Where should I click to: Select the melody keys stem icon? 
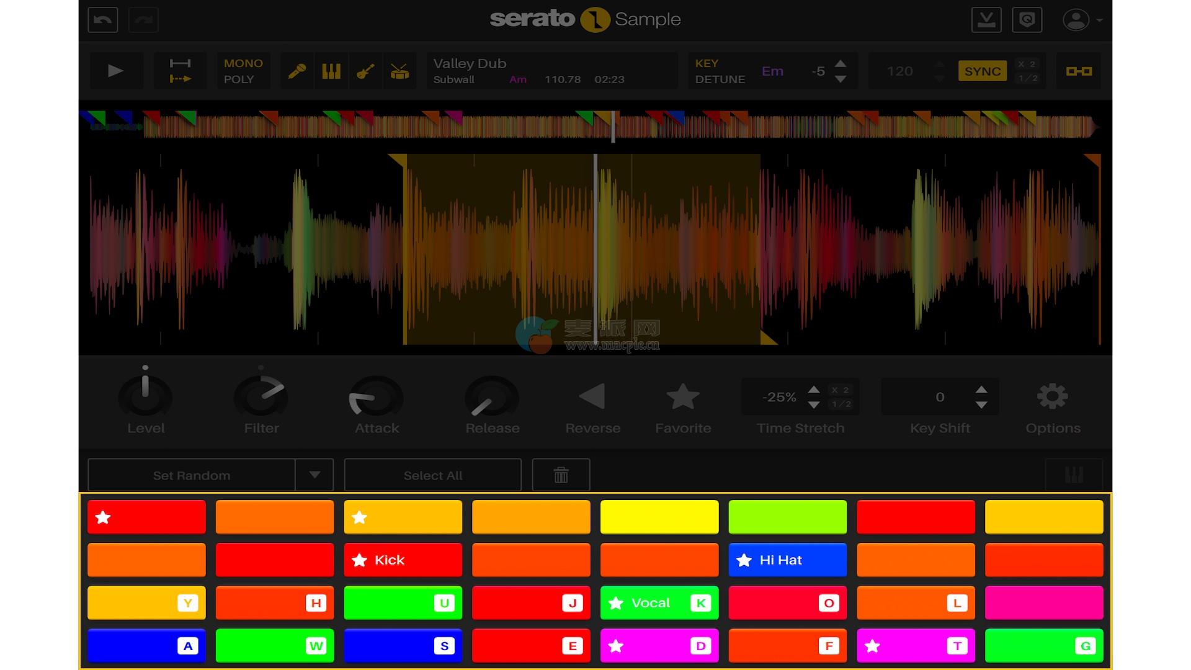tap(331, 71)
